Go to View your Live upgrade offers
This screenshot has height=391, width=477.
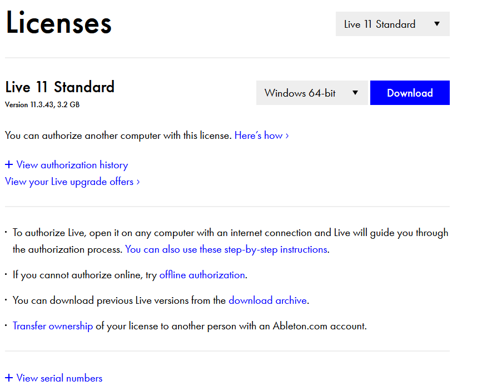tap(69, 182)
